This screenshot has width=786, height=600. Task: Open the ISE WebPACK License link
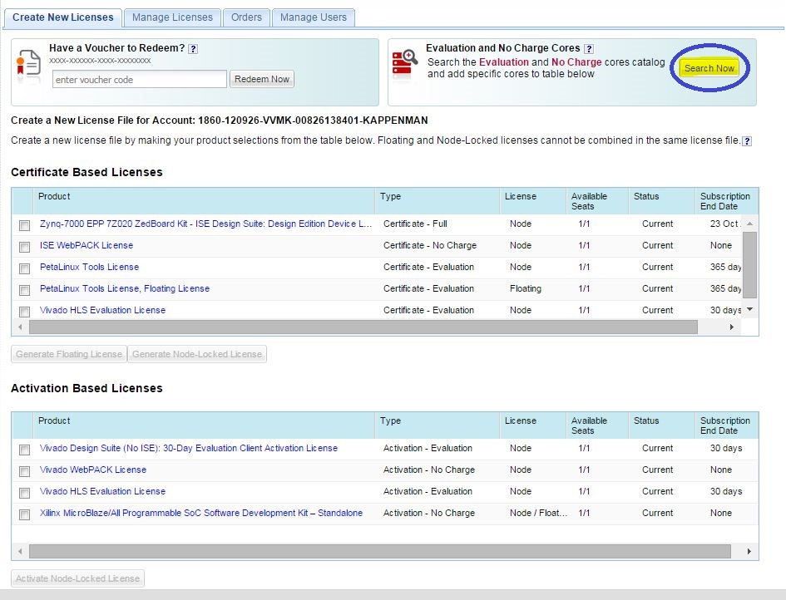[x=87, y=245]
